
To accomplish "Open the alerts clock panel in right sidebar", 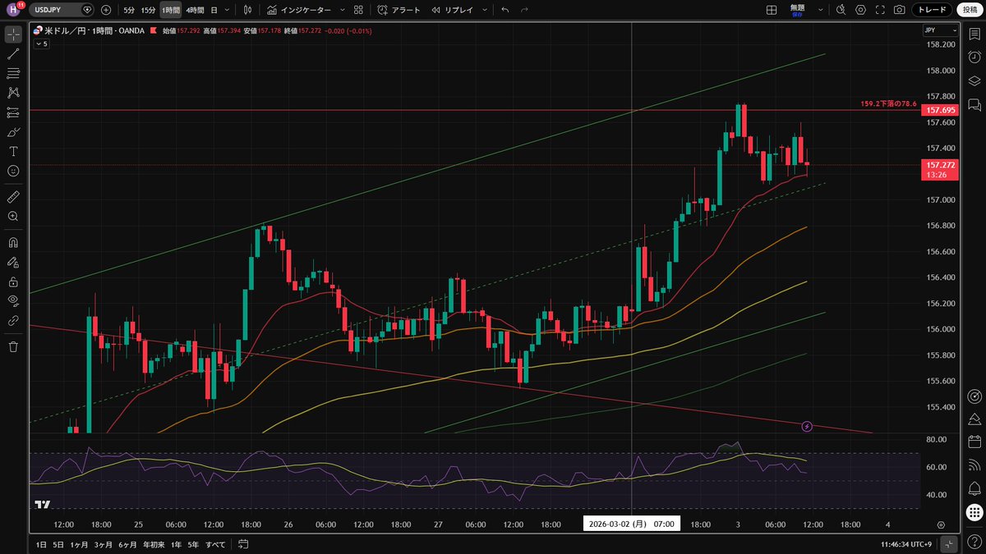I will pos(974,57).
